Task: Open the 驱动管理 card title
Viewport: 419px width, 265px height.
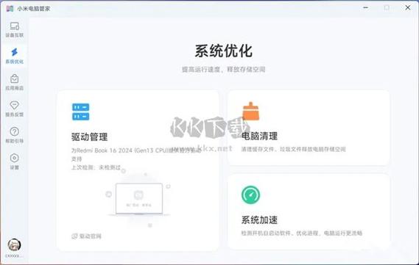Action: pyautogui.click(x=90, y=137)
